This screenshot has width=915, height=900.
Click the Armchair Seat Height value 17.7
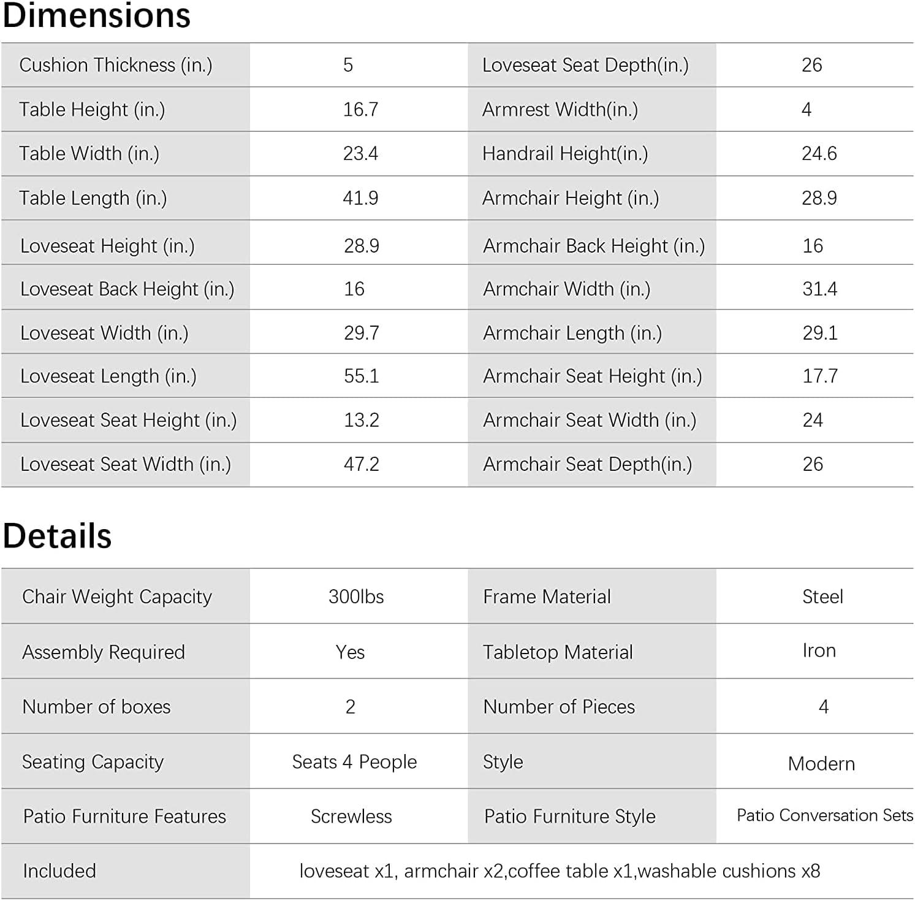pyautogui.click(x=820, y=376)
